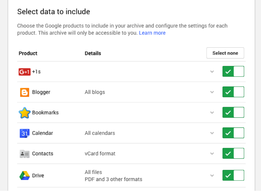Expand the +1s row chevron

pyautogui.click(x=212, y=72)
